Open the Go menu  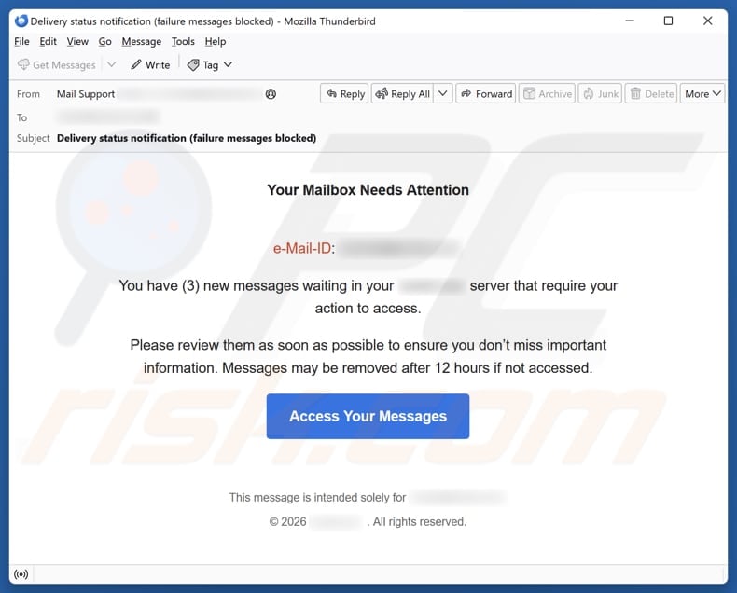pos(104,41)
